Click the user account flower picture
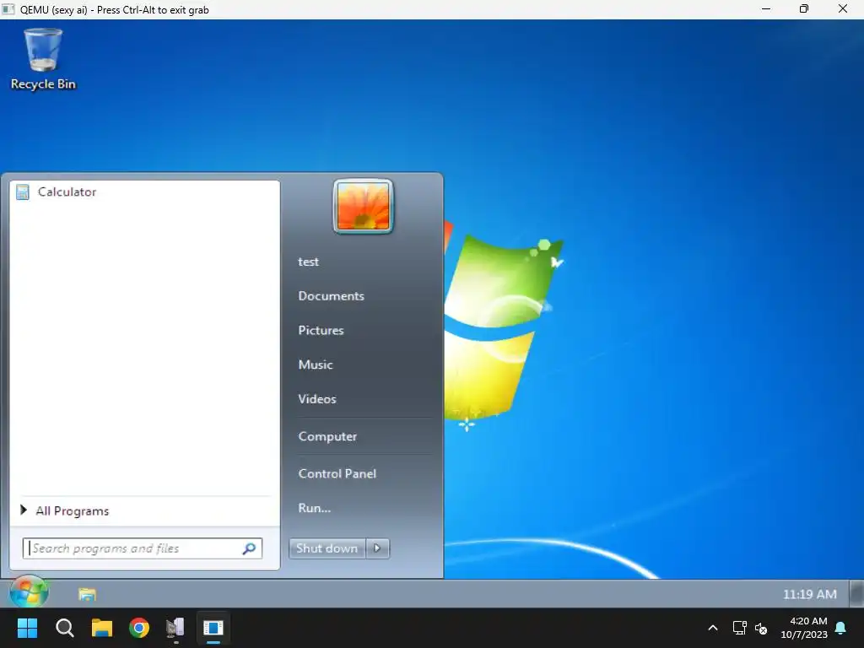This screenshot has width=864, height=648. [x=363, y=207]
